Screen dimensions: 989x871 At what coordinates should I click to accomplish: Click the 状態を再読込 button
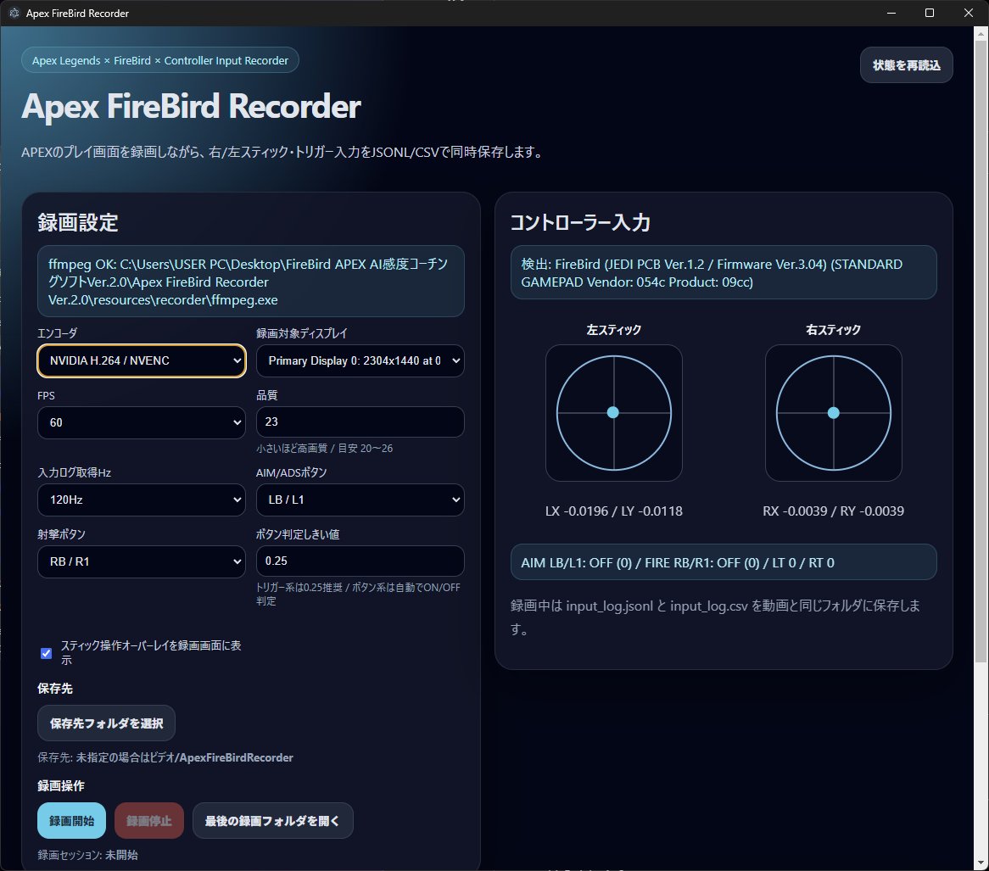(x=907, y=65)
